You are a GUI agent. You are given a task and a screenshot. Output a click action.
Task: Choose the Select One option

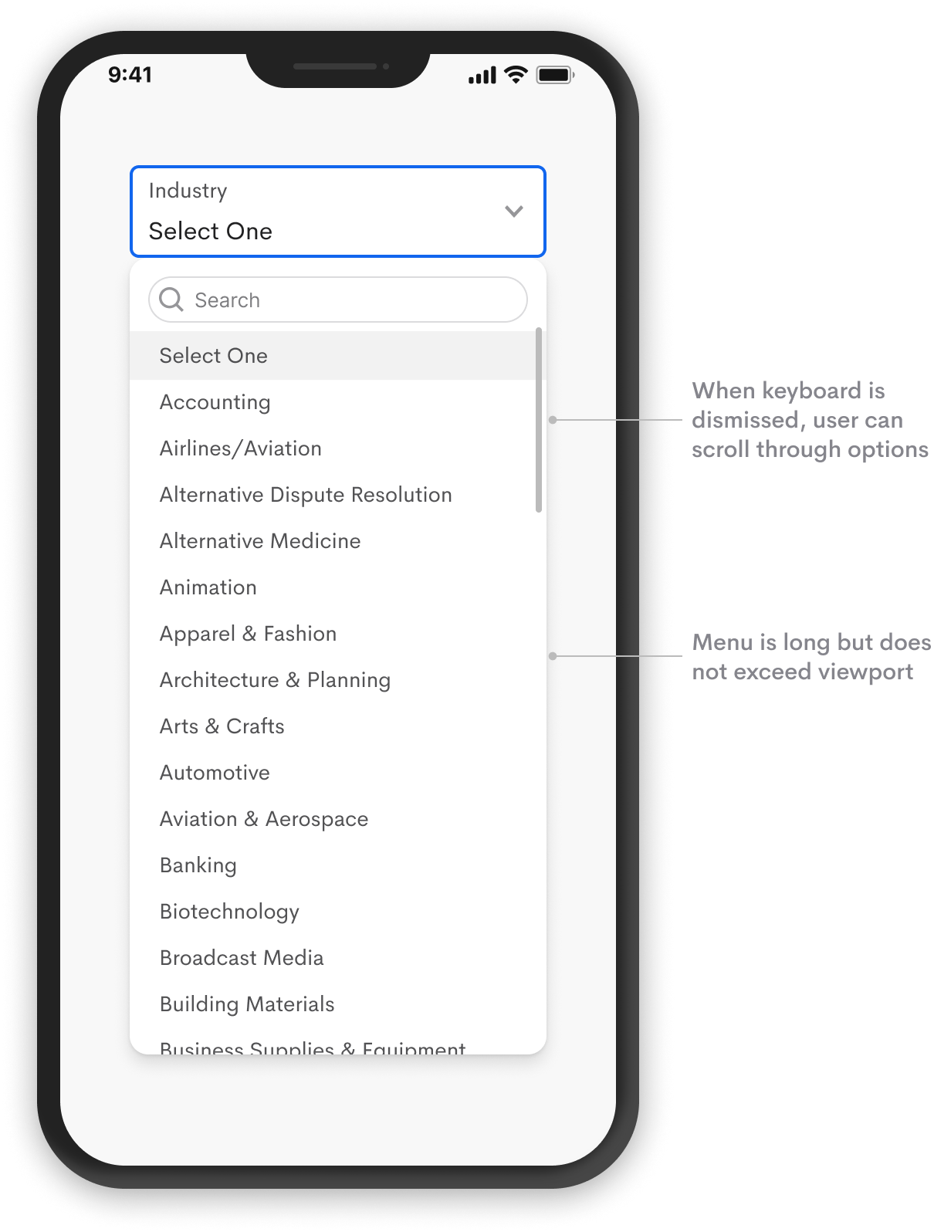pos(213,356)
